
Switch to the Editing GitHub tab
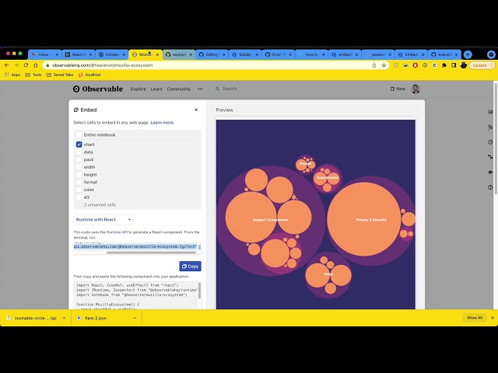pyautogui.click(x=212, y=54)
